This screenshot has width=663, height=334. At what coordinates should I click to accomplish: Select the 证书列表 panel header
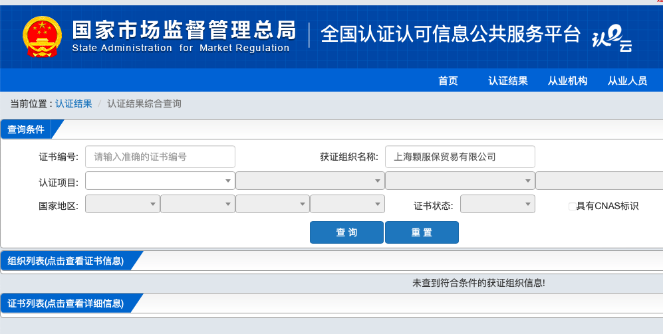click(66, 303)
